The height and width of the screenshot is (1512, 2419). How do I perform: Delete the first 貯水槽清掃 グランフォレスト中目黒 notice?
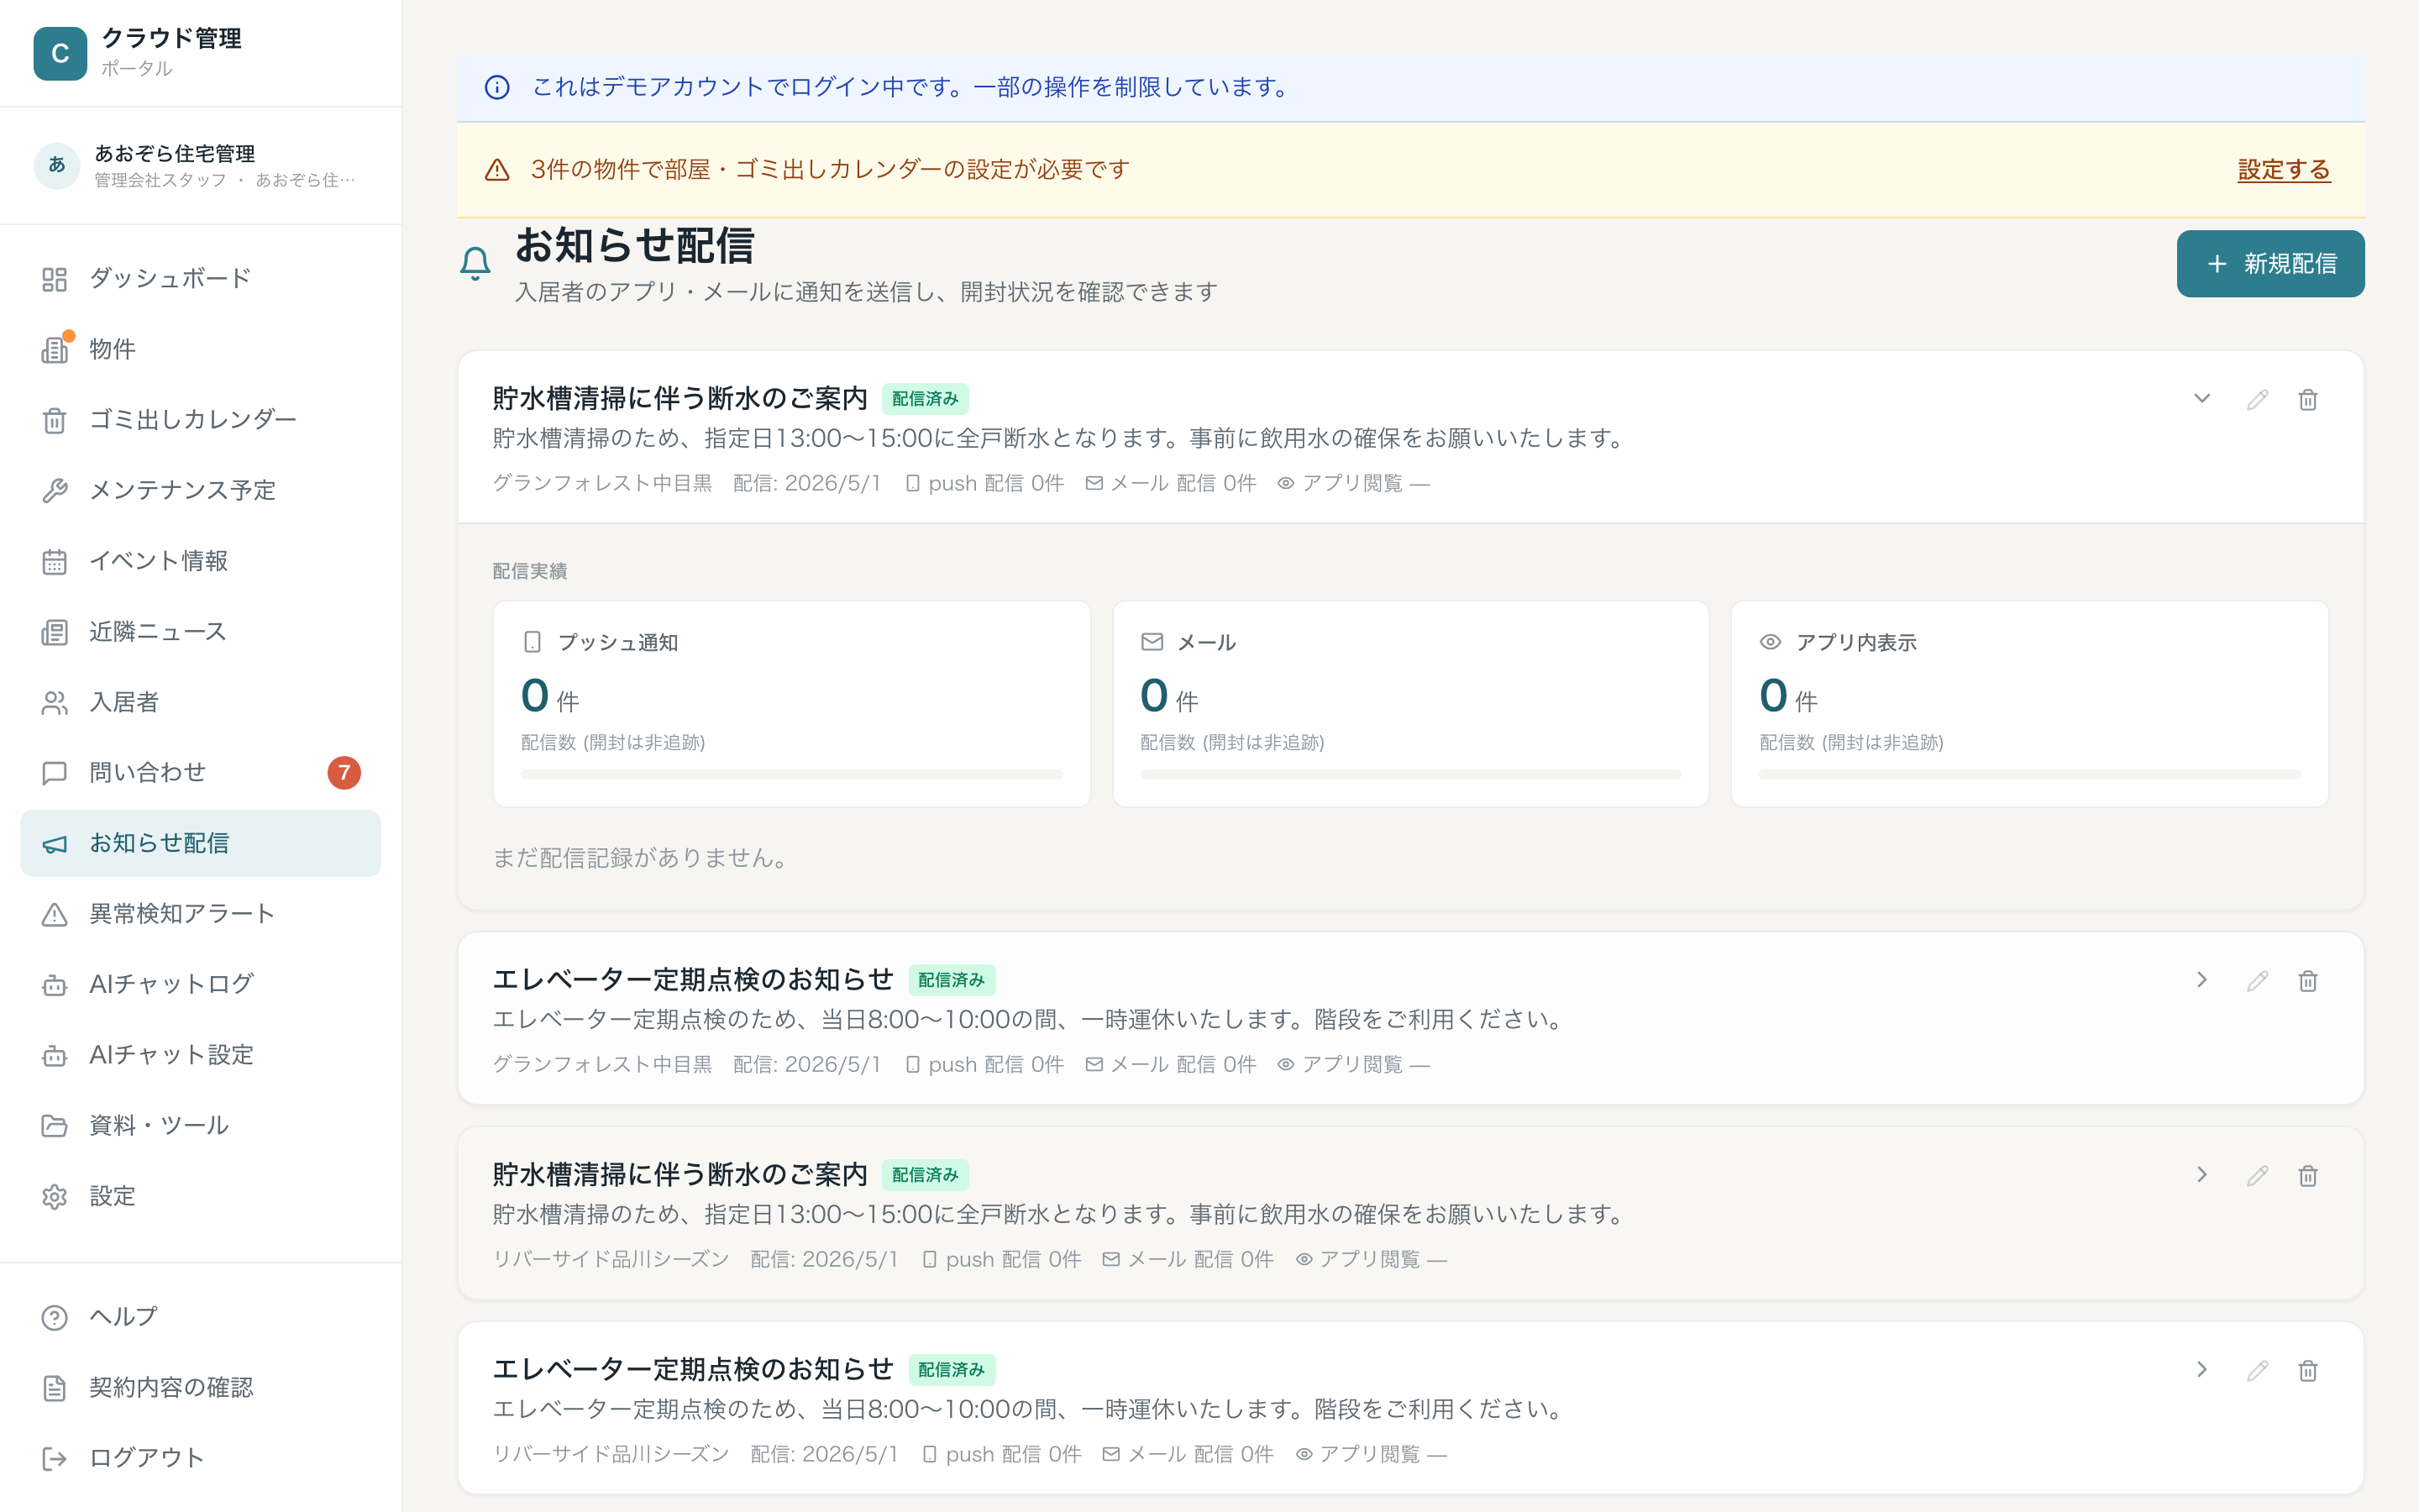(2307, 400)
